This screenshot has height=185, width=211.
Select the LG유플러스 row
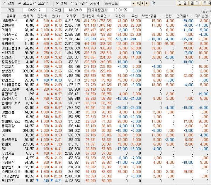(x=105, y=21)
